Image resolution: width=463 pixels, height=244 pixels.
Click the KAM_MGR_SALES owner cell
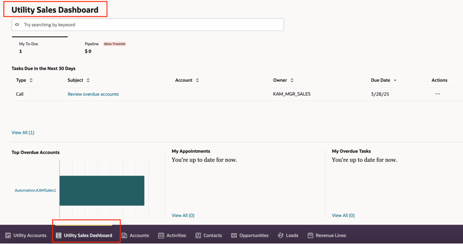click(292, 94)
